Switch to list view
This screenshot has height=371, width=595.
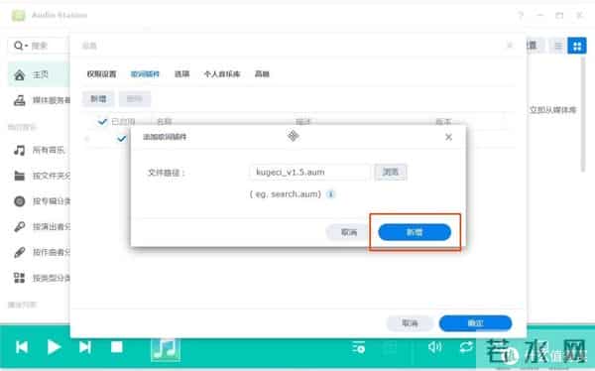click(558, 46)
